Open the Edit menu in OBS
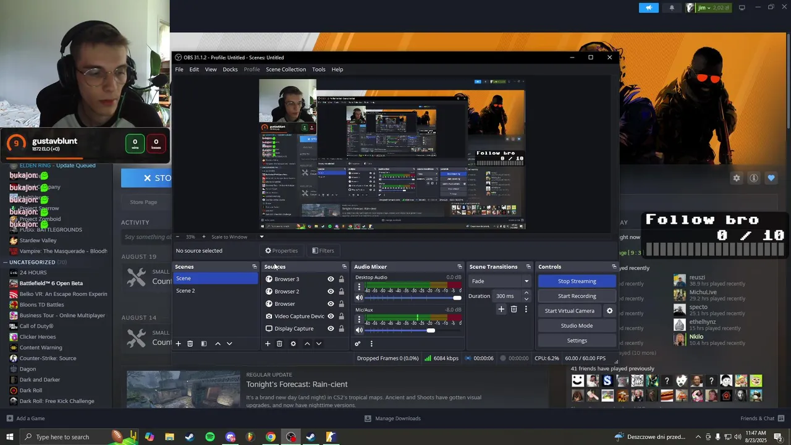Screen dimensions: 791x445 (194, 69)
